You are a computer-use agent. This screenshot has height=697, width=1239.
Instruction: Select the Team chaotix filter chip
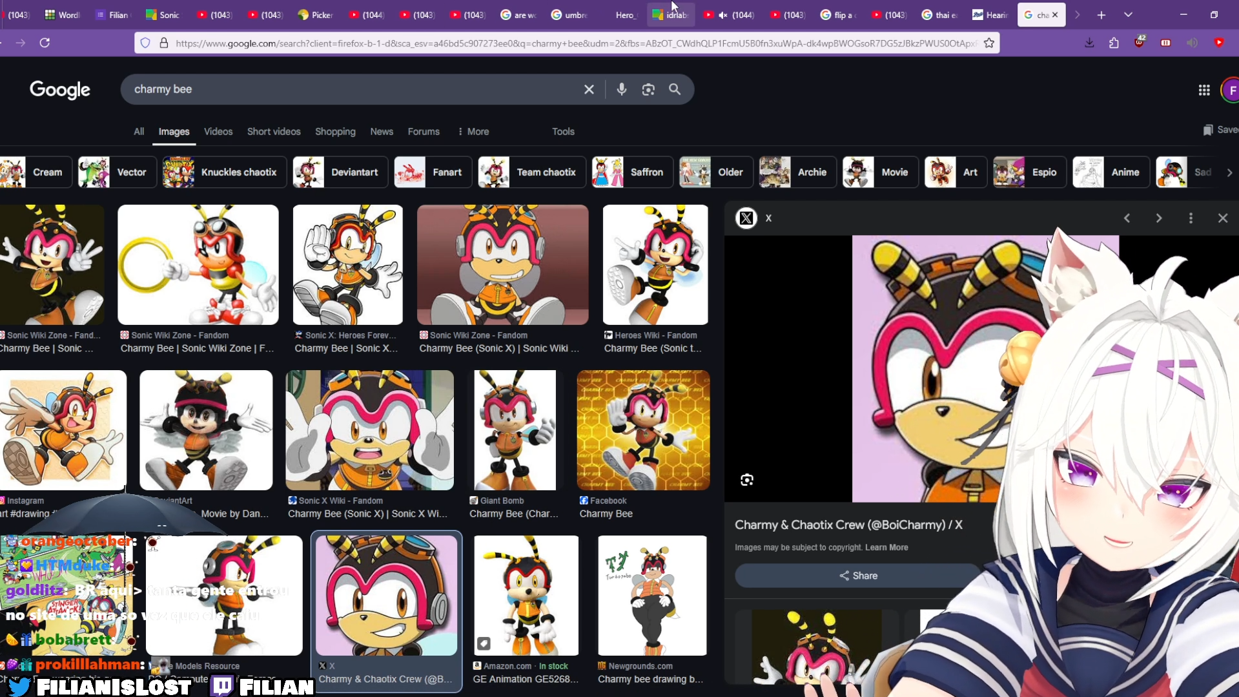(x=530, y=172)
